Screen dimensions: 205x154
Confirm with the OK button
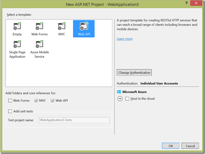171,146
